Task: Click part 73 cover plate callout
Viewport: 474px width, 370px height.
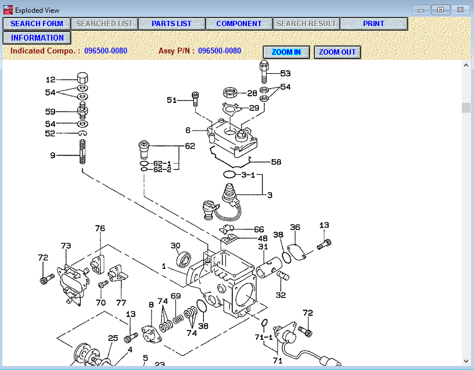Action: 65,246
